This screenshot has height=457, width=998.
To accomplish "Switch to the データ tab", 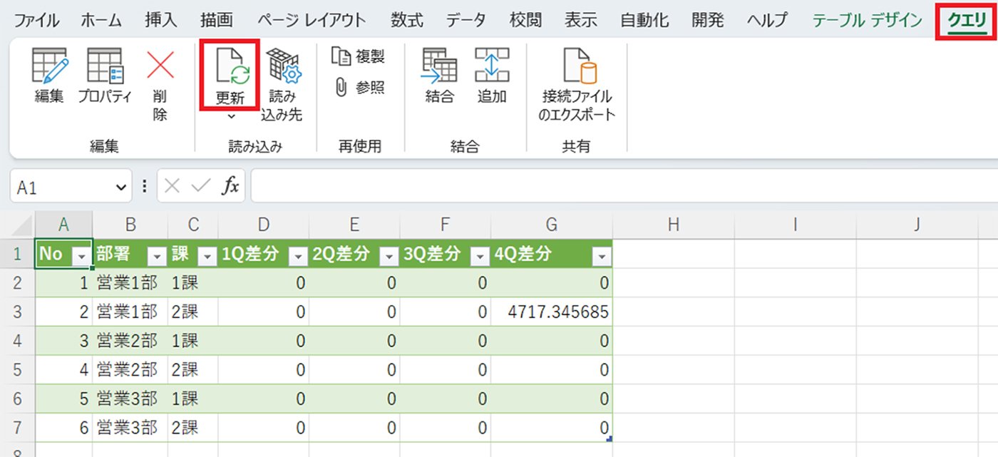I will tap(466, 20).
